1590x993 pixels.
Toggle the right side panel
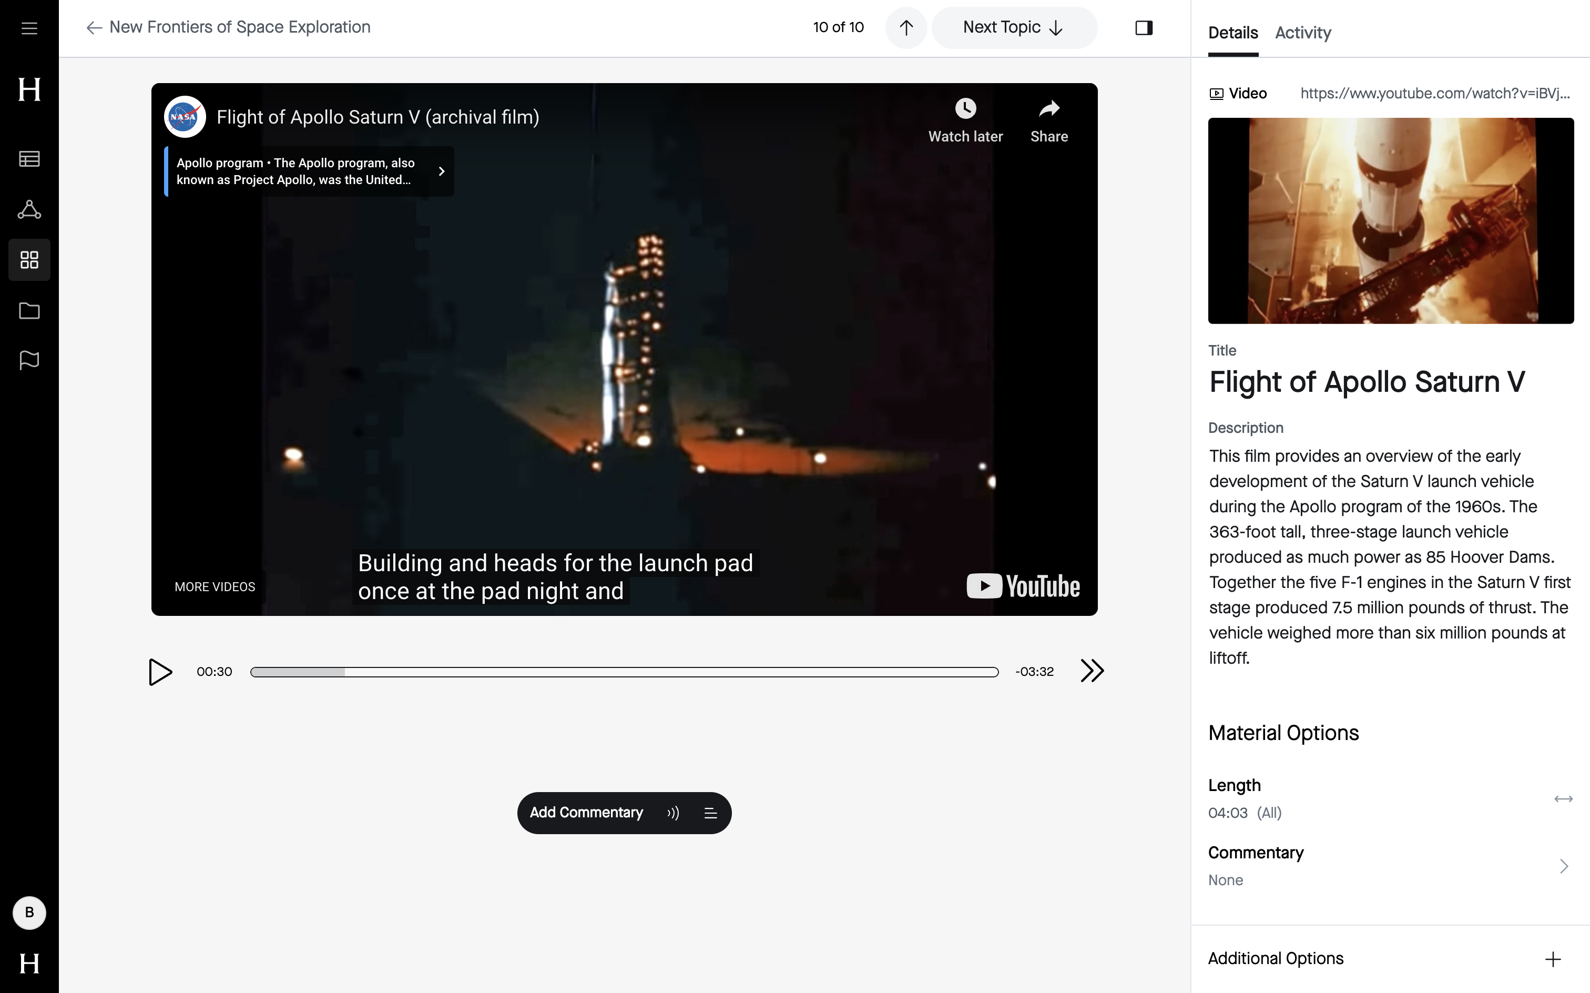click(x=1144, y=27)
